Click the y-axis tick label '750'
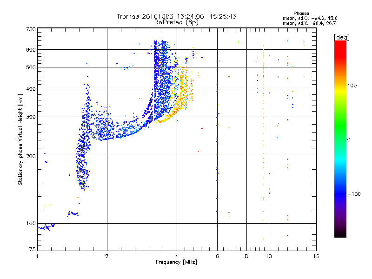This screenshot has height=279, width=372. (x=31, y=29)
